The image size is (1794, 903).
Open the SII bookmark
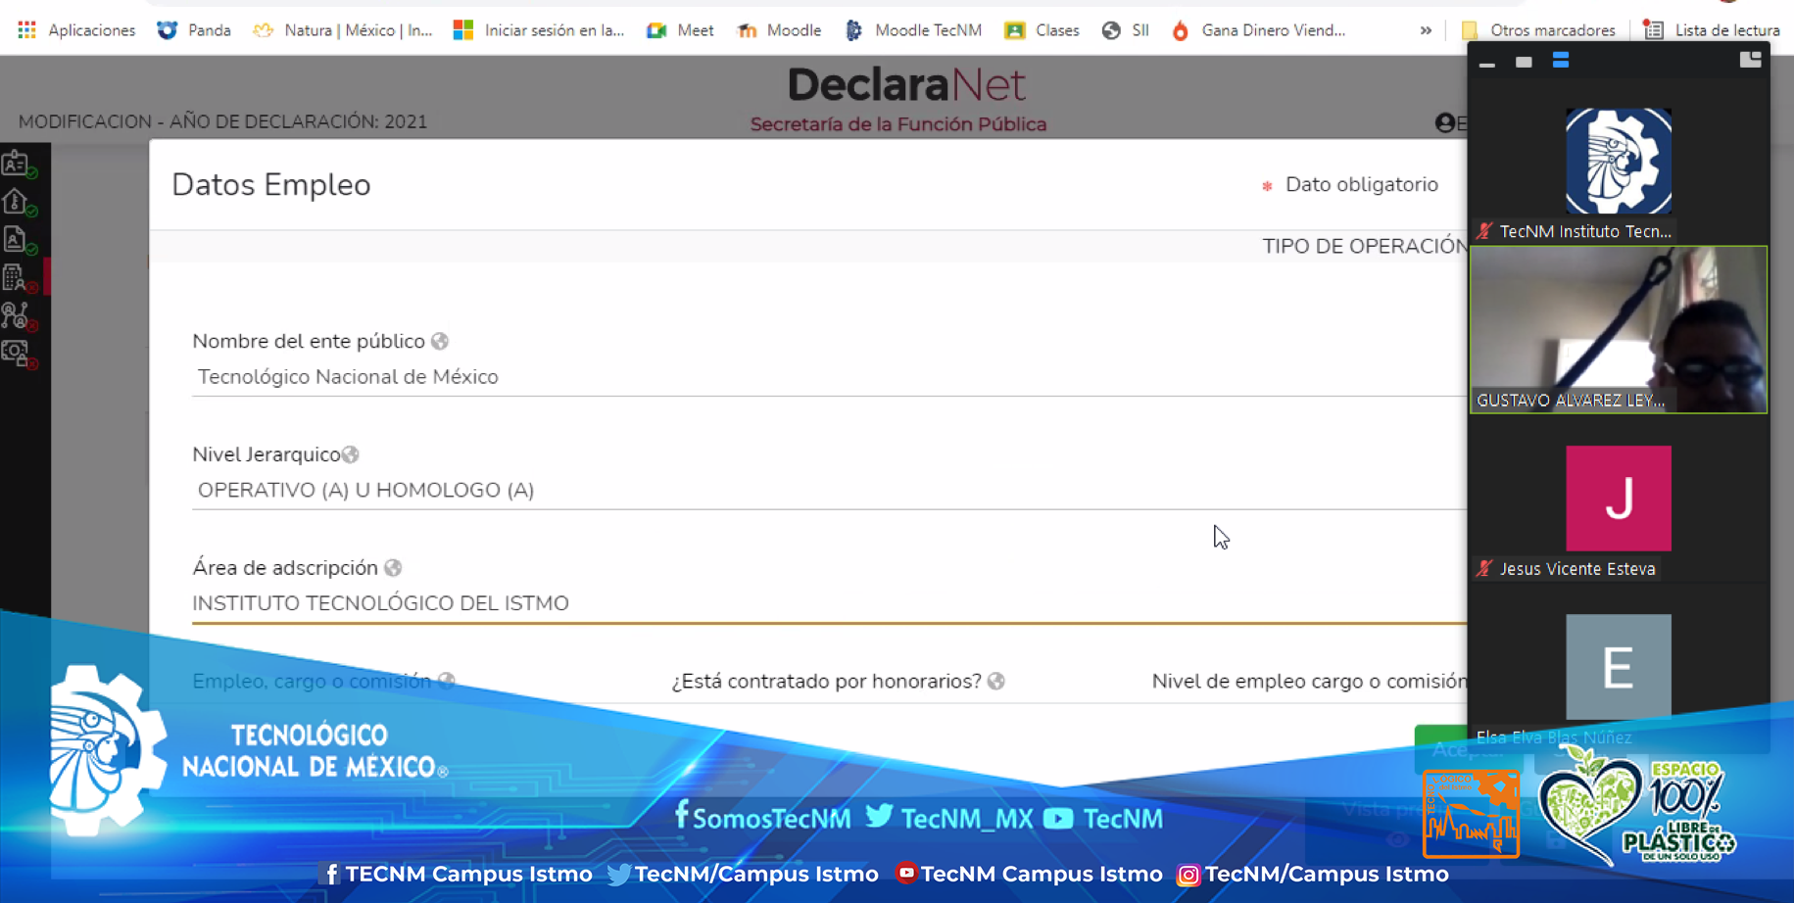pos(1125,30)
